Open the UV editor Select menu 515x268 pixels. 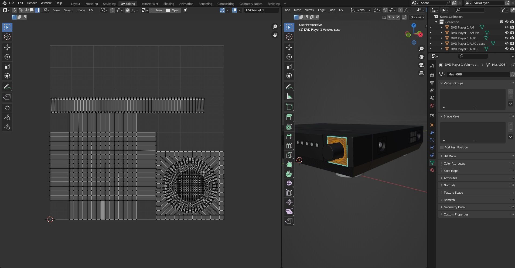68,10
